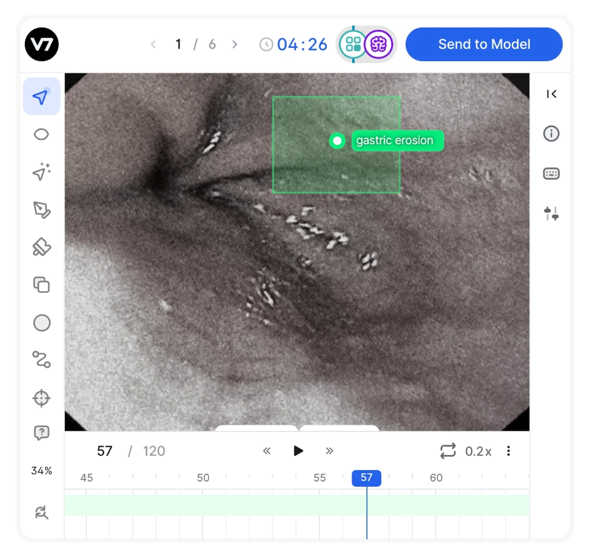Click total frames 120 text
Image resolution: width=590 pixels, height=557 pixels.
[x=154, y=451]
